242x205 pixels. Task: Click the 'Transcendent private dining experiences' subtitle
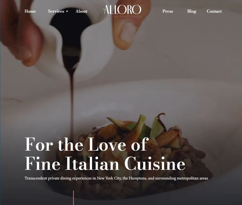[x=116, y=178]
